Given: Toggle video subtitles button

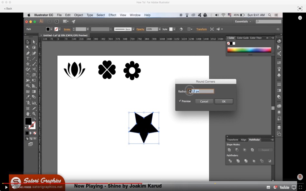Looking at the screenshot, I should point(268,187).
